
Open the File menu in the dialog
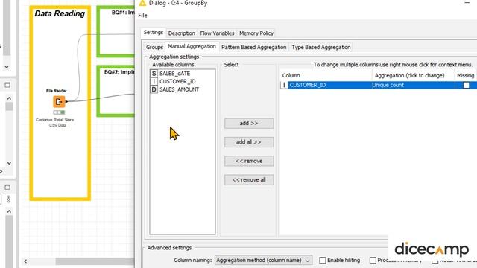click(x=142, y=15)
